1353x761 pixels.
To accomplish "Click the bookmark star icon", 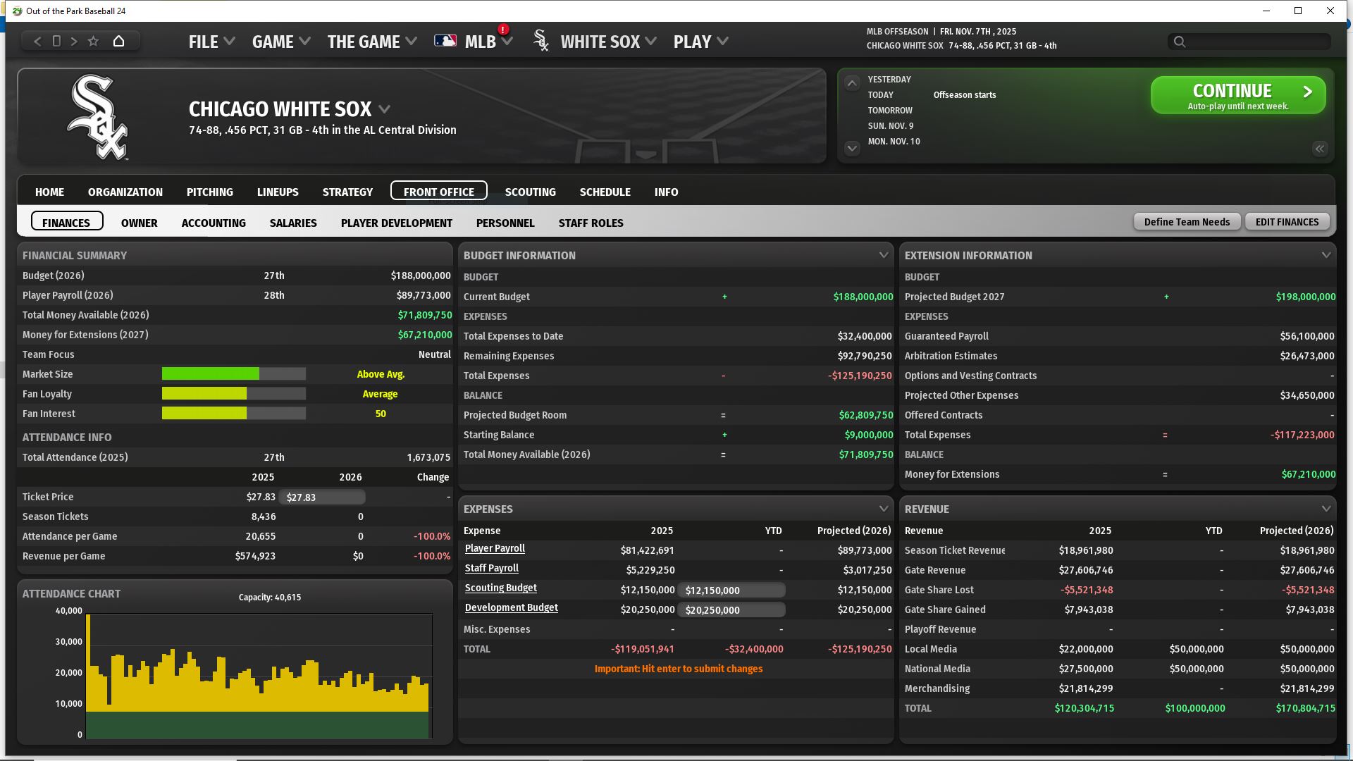I will 93,42.
